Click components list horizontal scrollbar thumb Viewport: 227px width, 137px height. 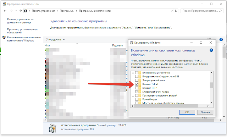(166, 106)
